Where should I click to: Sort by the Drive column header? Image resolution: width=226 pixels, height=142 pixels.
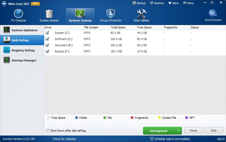tap(64, 27)
